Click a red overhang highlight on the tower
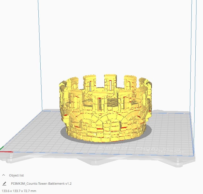Screen dimensions: 203x194 (x=99, y=129)
